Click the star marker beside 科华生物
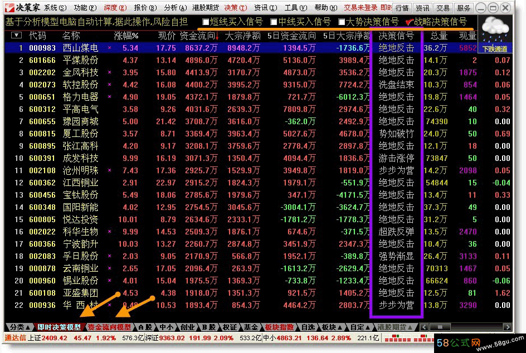 click(109, 231)
